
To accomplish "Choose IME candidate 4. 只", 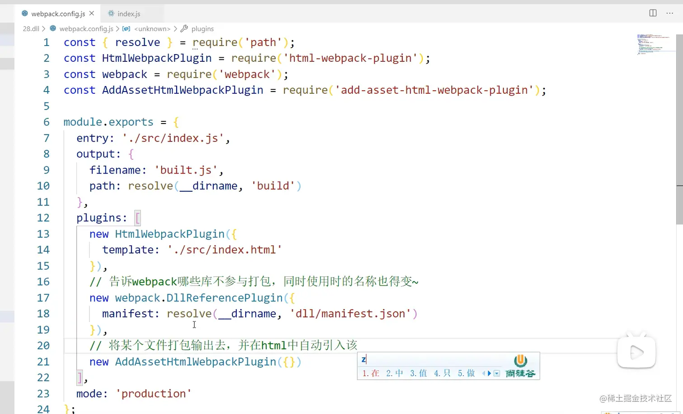I will 442,373.
